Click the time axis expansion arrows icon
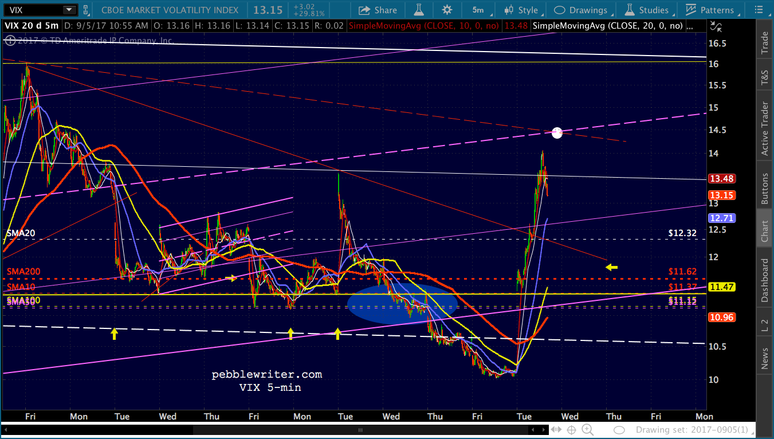The height and width of the screenshot is (439, 774). pos(557,430)
